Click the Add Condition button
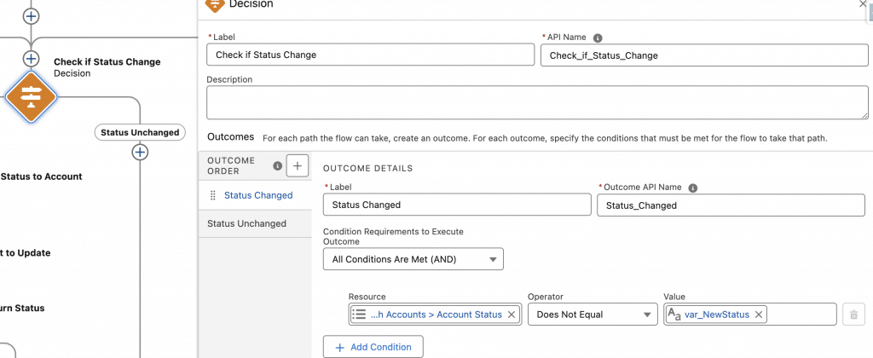873x358 pixels. pos(373,347)
